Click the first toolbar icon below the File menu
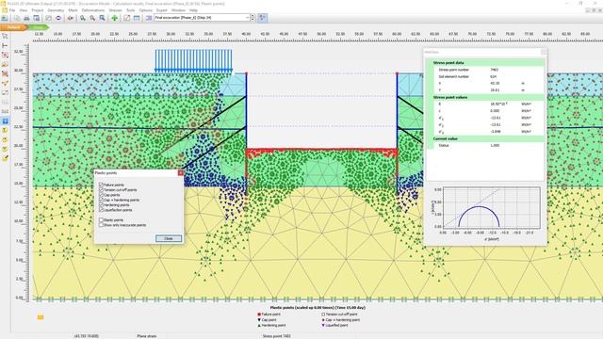603x339 pixels. (x=5, y=18)
